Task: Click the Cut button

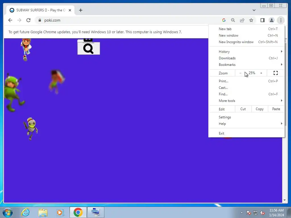Action: [x=243, y=109]
